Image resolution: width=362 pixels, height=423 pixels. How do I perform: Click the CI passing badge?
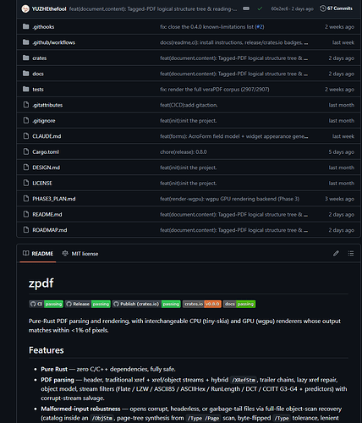click(x=46, y=304)
